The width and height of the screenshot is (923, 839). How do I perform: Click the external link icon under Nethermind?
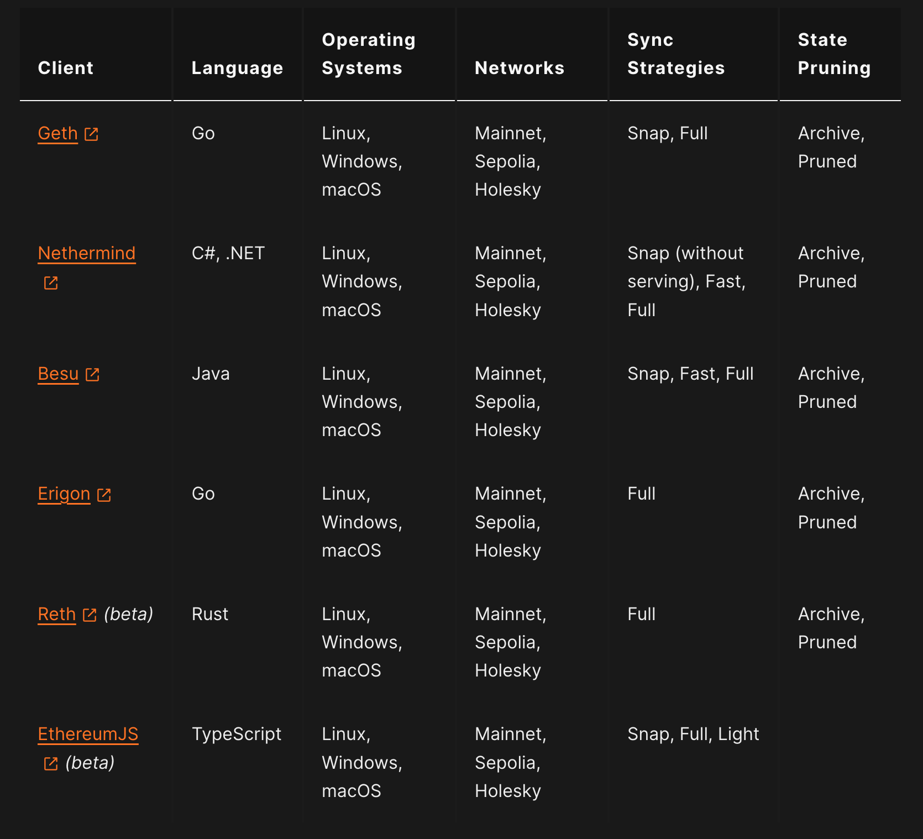[x=51, y=283]
